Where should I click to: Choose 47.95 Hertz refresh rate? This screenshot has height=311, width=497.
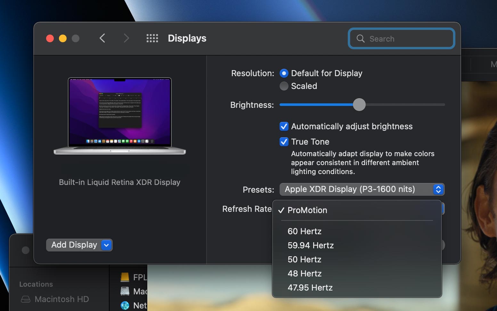click(x=357, y=288)
